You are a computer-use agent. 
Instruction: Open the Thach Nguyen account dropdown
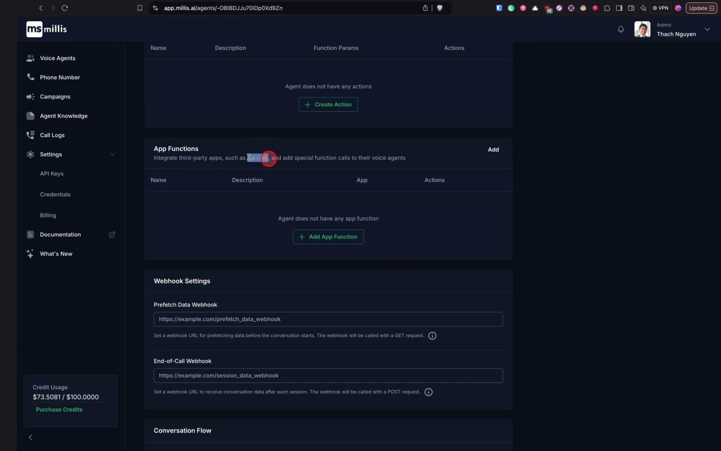(707, 29)
